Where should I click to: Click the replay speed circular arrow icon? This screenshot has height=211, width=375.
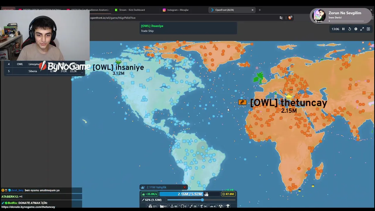click(350, 29)
